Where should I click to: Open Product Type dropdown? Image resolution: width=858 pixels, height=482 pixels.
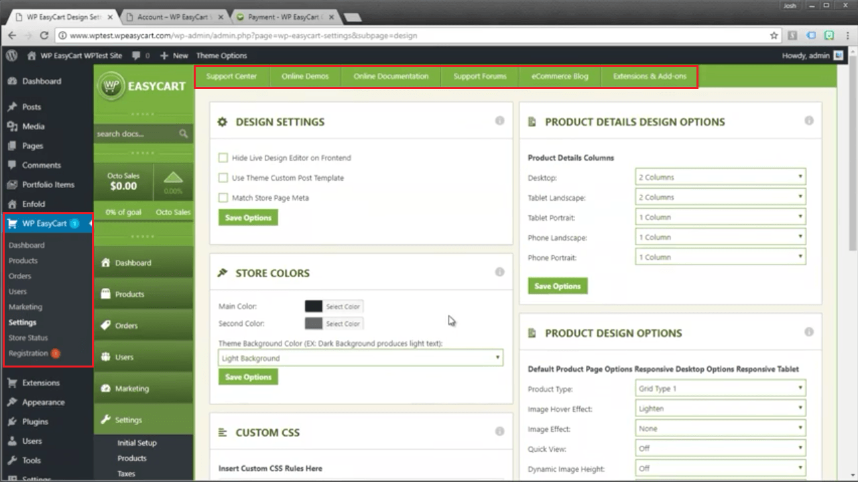721,388
